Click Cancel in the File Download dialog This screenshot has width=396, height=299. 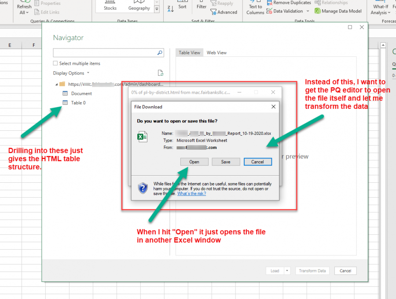257,162
